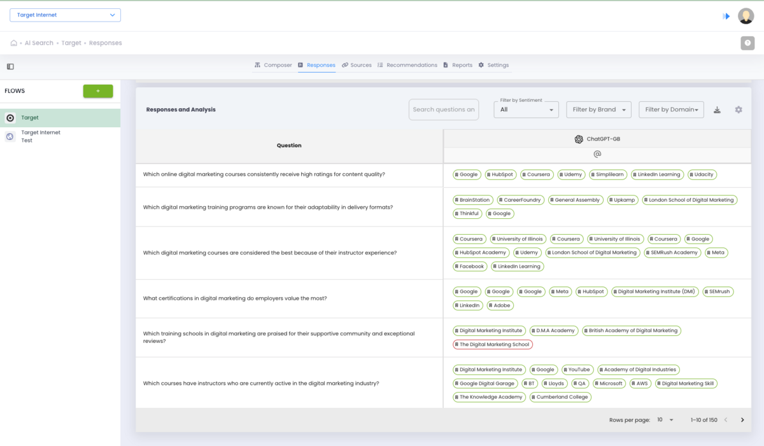Open table settings gear icon
This screenshot has height=446, width=764.
click(739, 109)
